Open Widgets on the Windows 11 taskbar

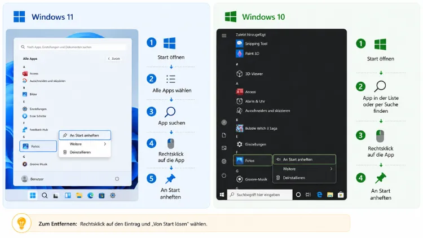tap(68, 195)
